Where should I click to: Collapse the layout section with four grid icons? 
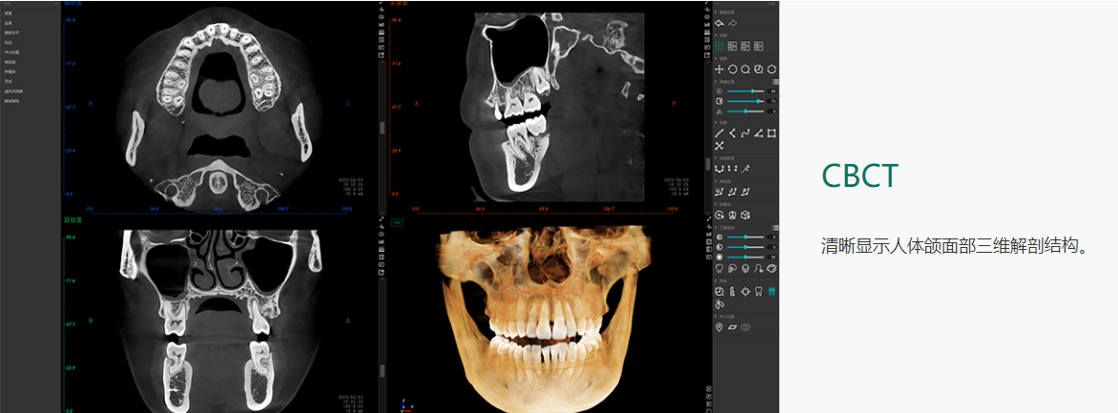715,35
